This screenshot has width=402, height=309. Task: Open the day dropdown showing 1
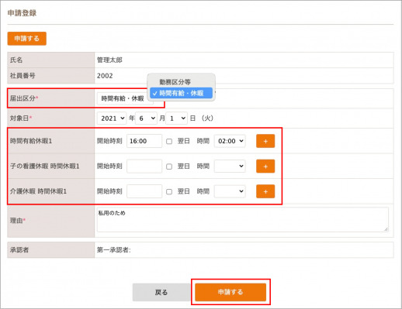coord(177,118)
